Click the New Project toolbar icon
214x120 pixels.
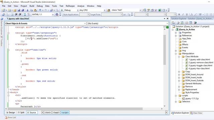(x=4, y=10)
